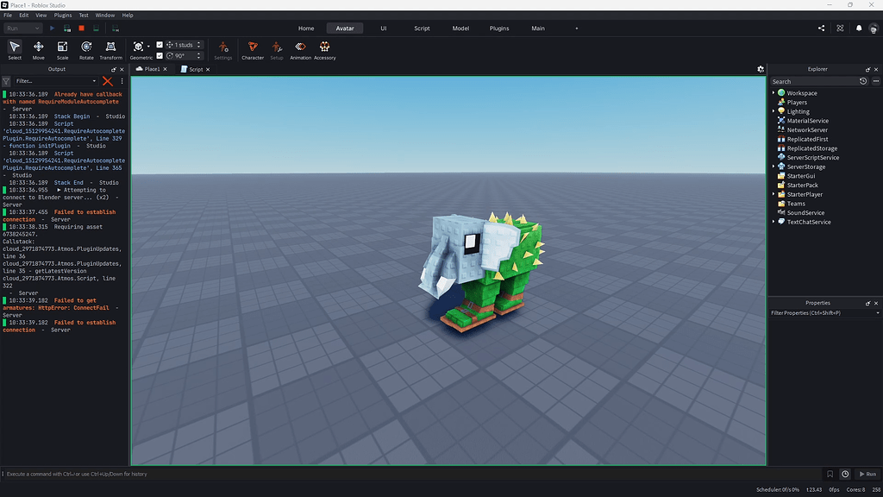Image resolution: width=883 pixels, height=497 pixels.
Task: Stop the session with red square
Action: pos(82,28)
